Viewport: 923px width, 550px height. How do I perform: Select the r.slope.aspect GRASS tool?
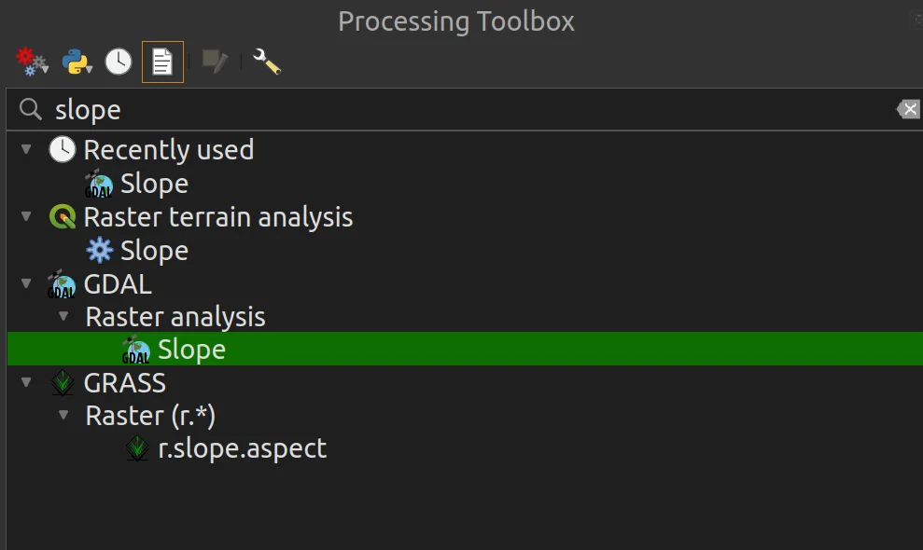coord(242,448)
